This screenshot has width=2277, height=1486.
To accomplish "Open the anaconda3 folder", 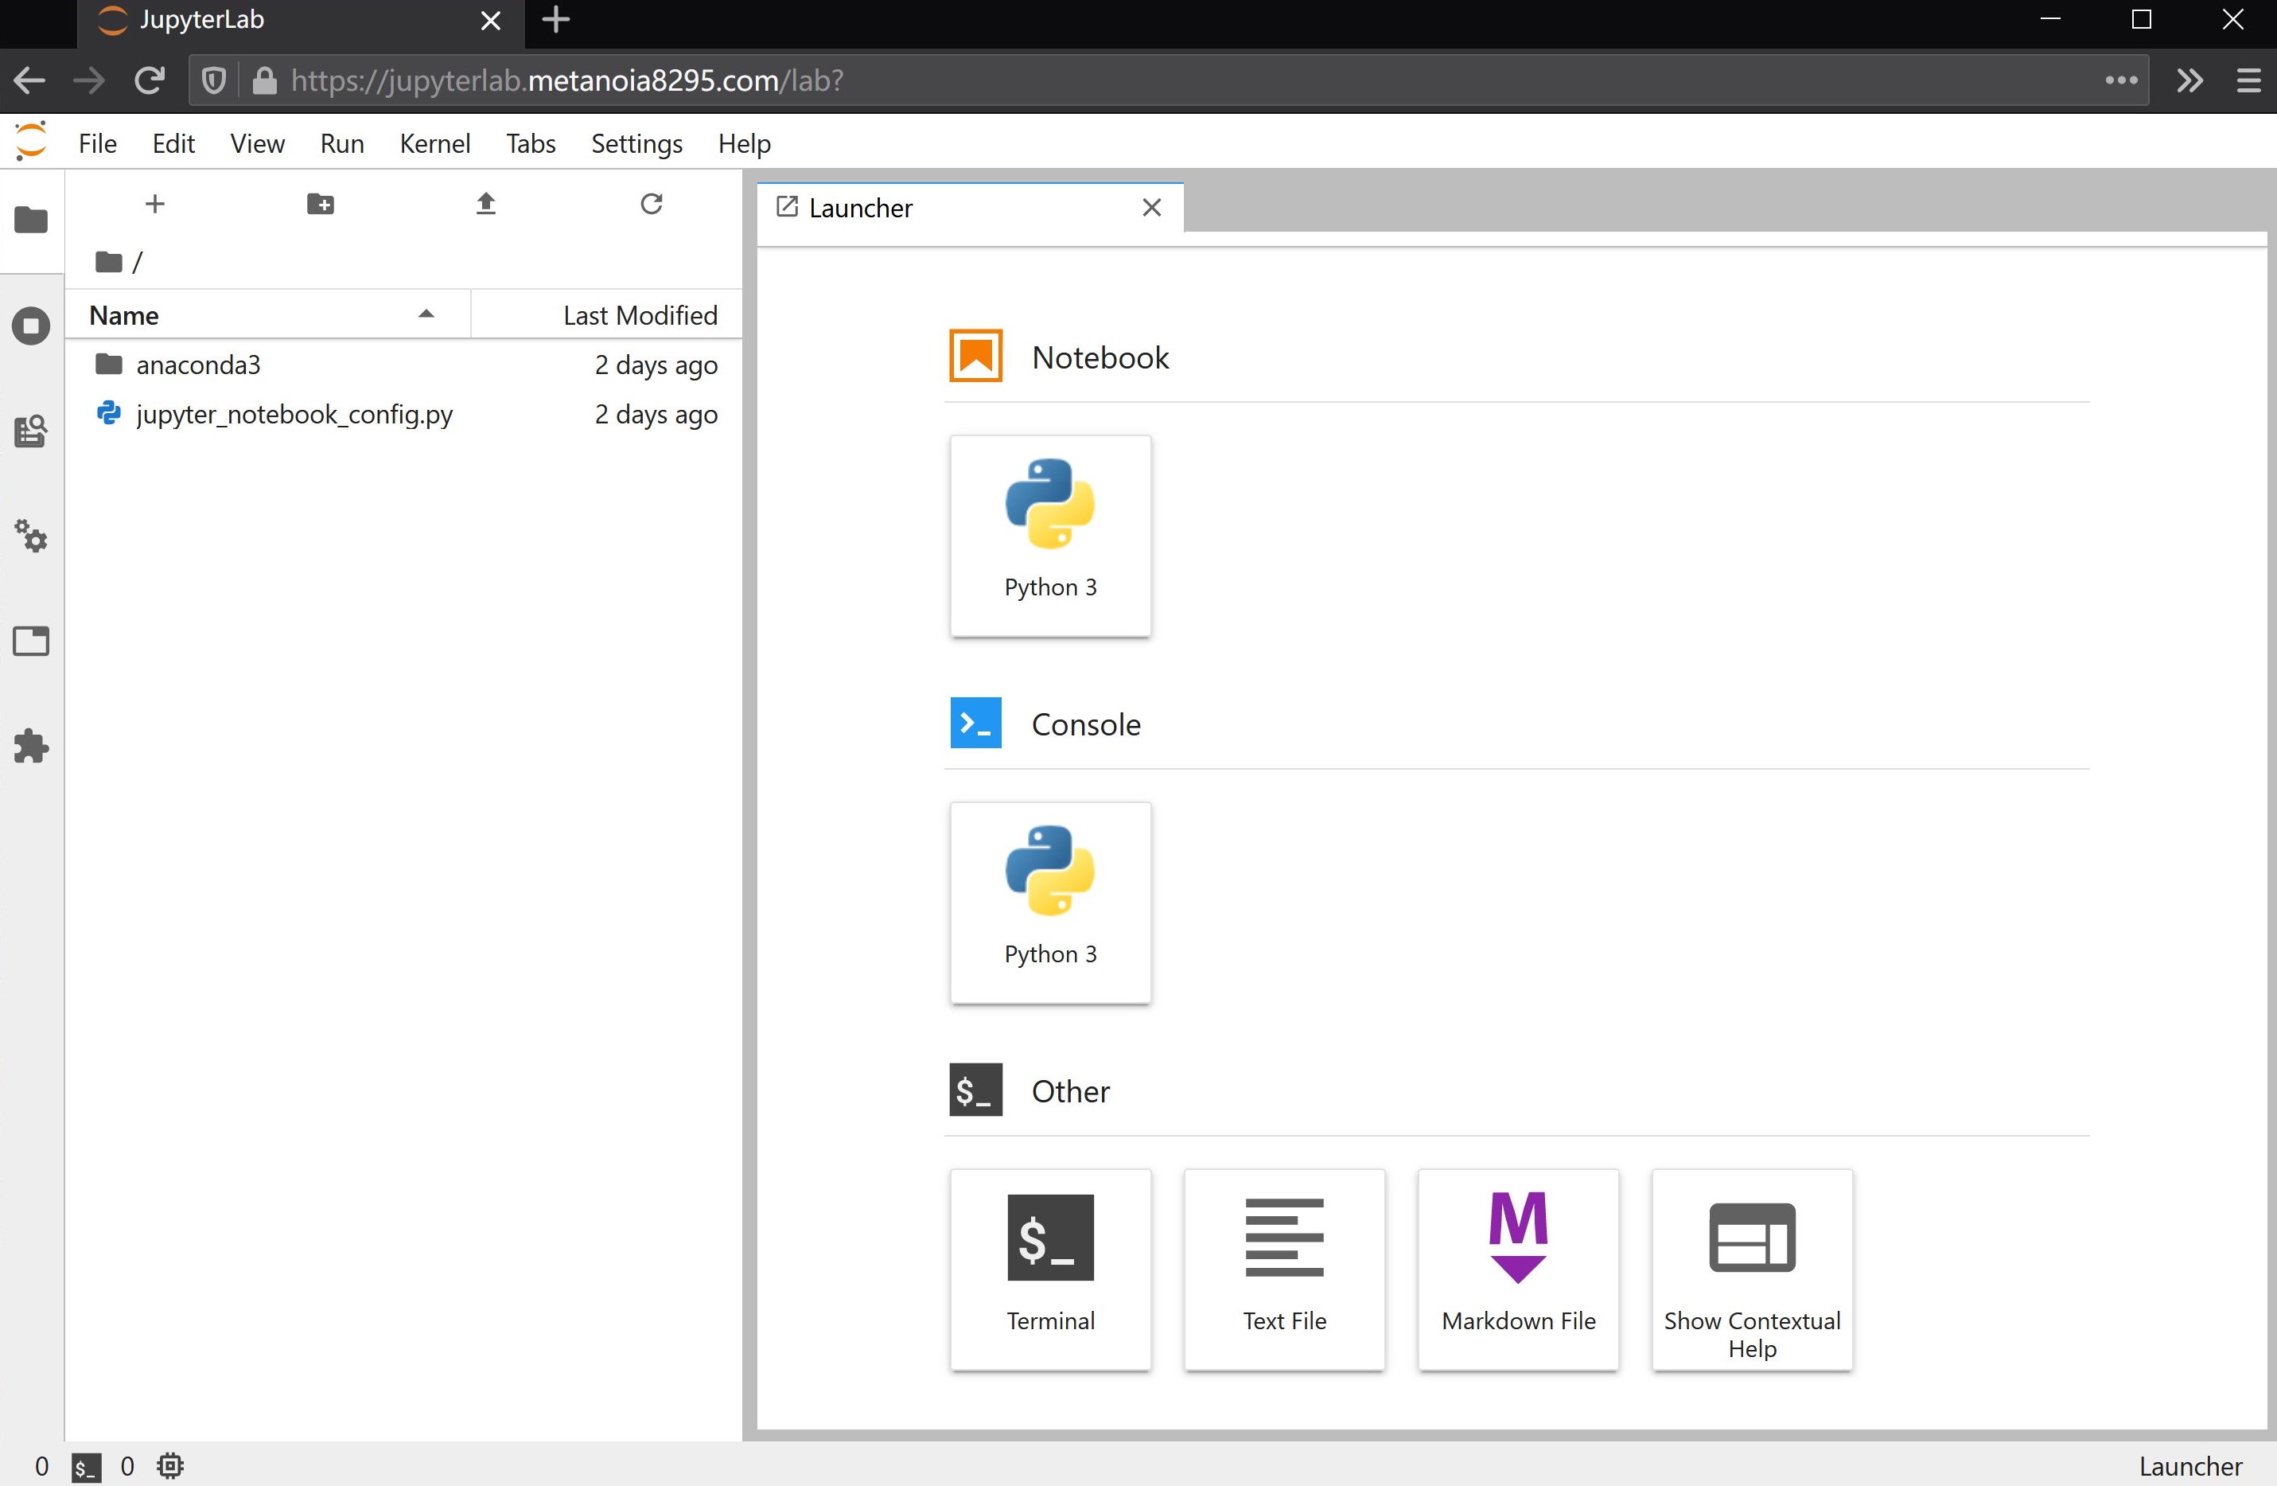I will pos(198,365).
